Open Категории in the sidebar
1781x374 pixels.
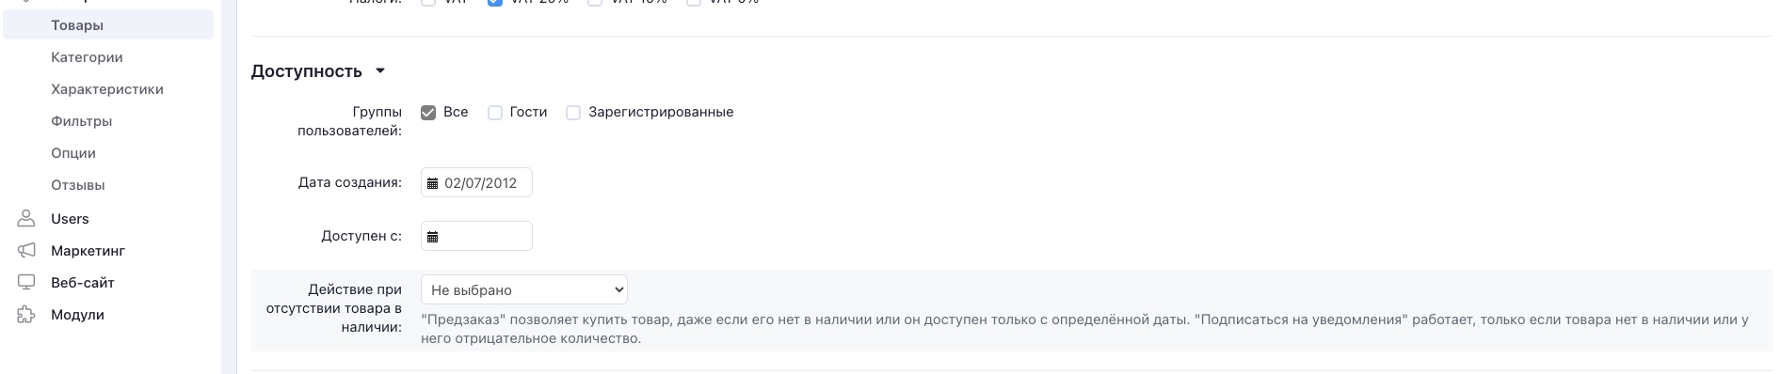(87, 57)
